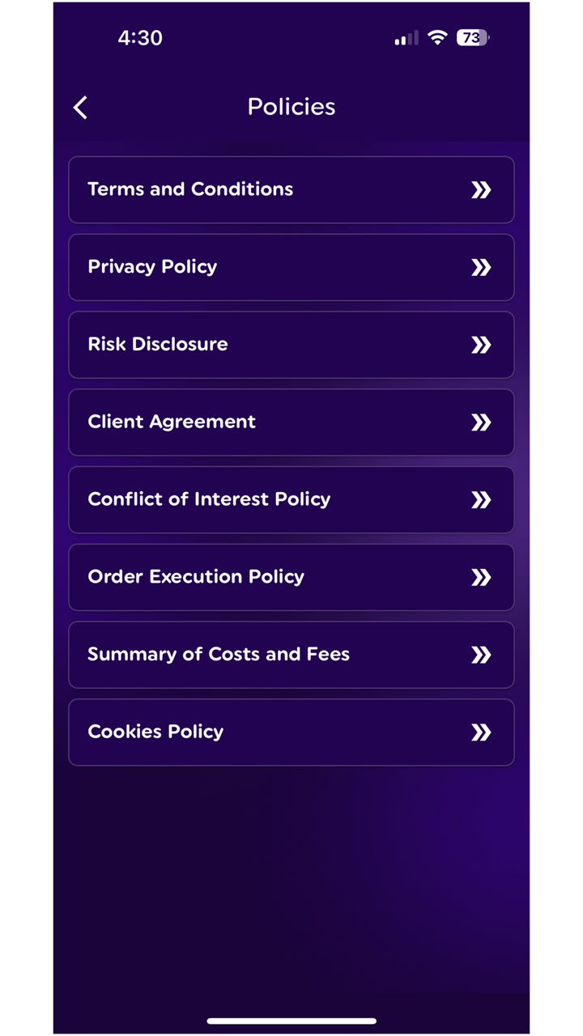Tap the Wi-Fi status icon
This screenshot has width=583, height=1036.
tap(437, 38)
